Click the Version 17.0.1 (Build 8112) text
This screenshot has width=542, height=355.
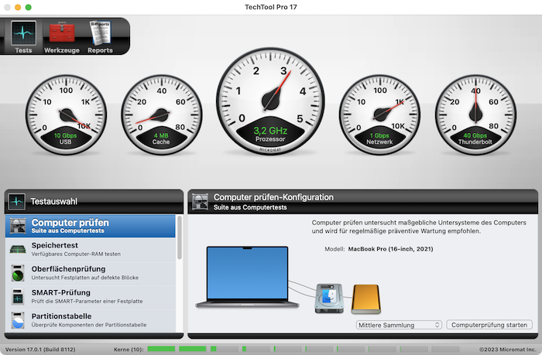pyautogui.click(x=40, y=350)
